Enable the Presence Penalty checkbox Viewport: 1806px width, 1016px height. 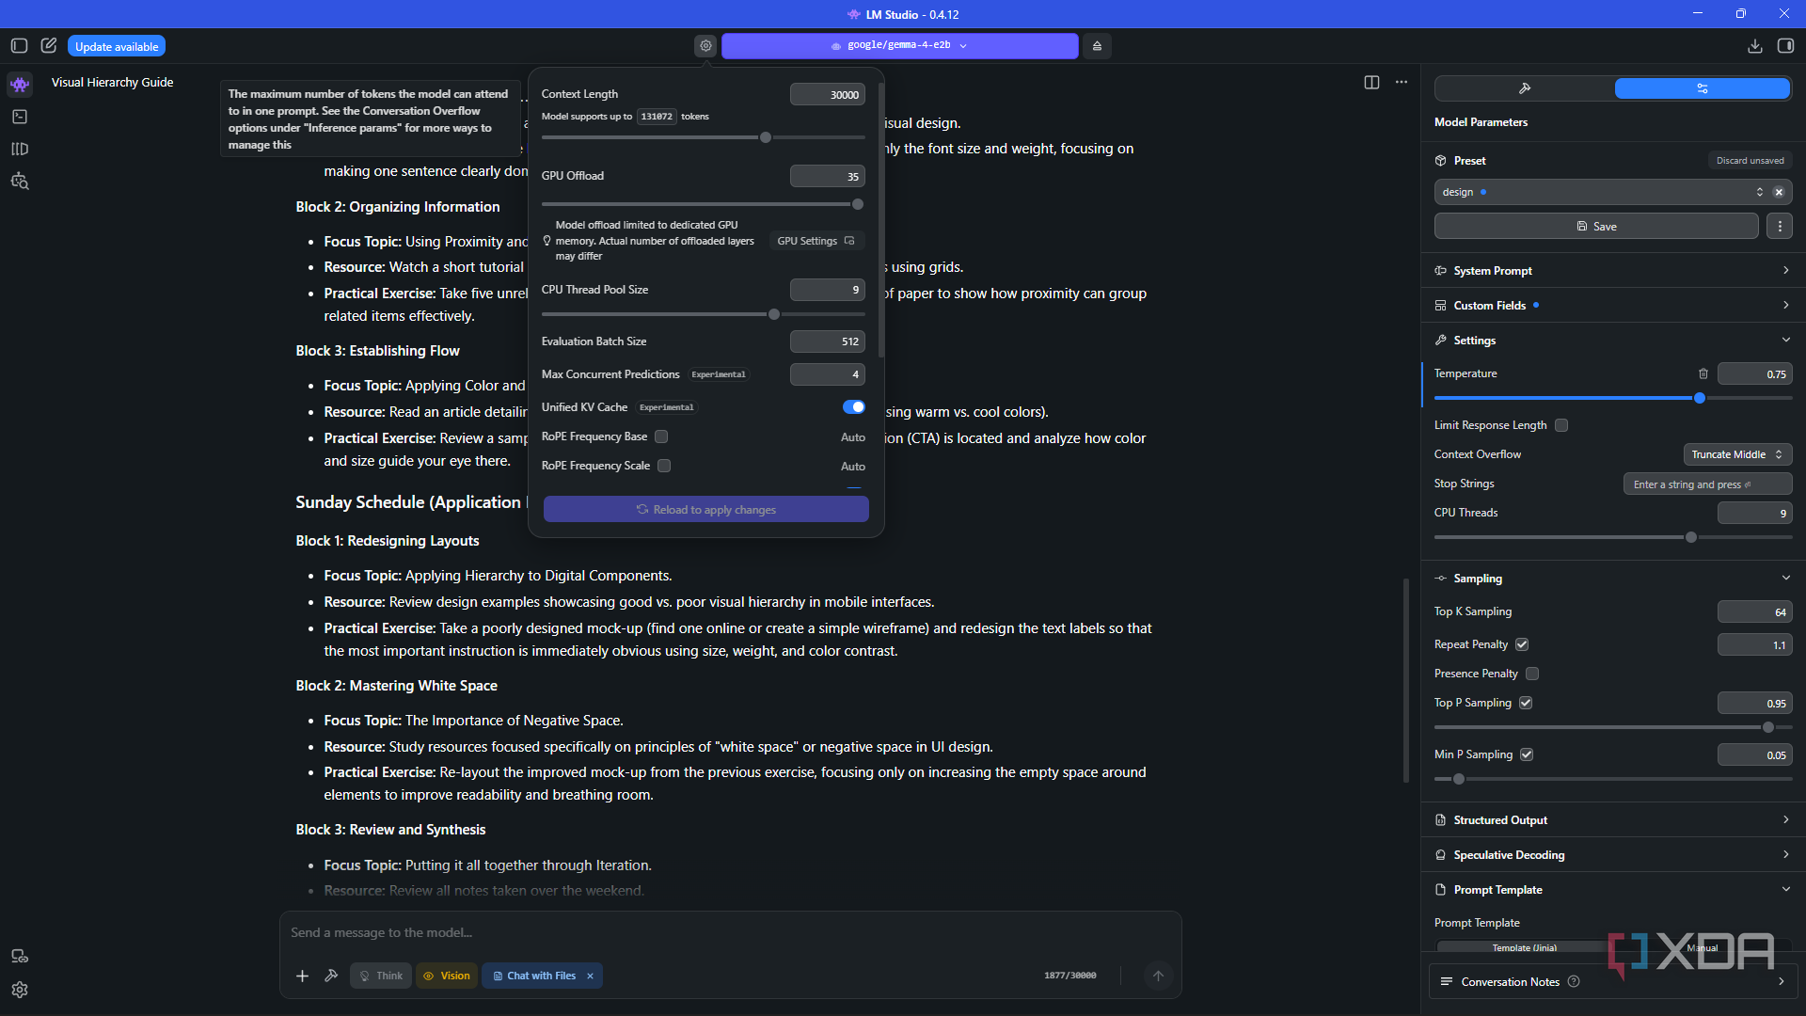(x=1532, y=674)
